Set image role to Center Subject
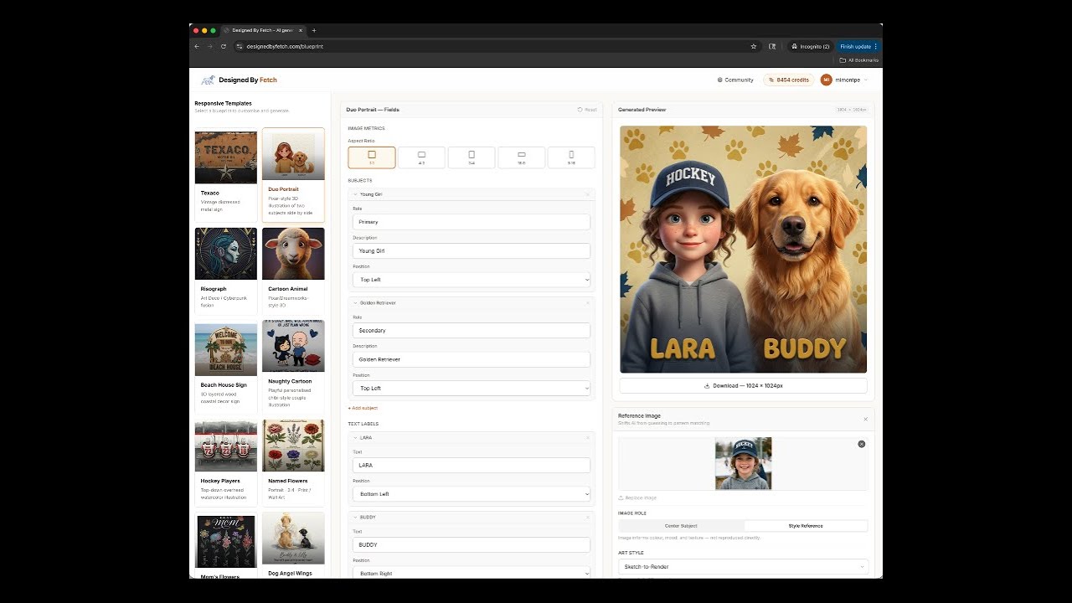Screen dimensions: 1072x603 (681, 526)
